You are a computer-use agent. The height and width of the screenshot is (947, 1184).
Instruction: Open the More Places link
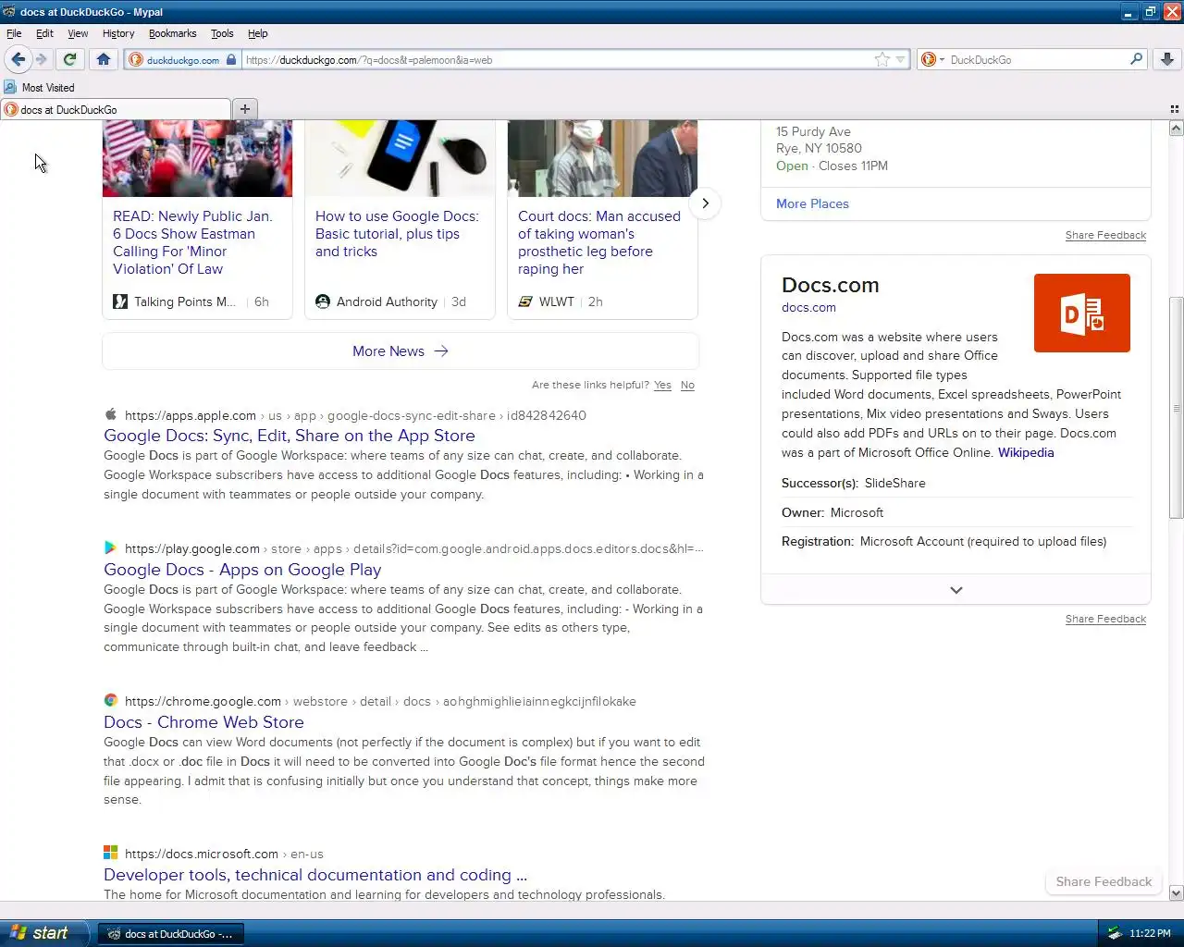[812, 203]
